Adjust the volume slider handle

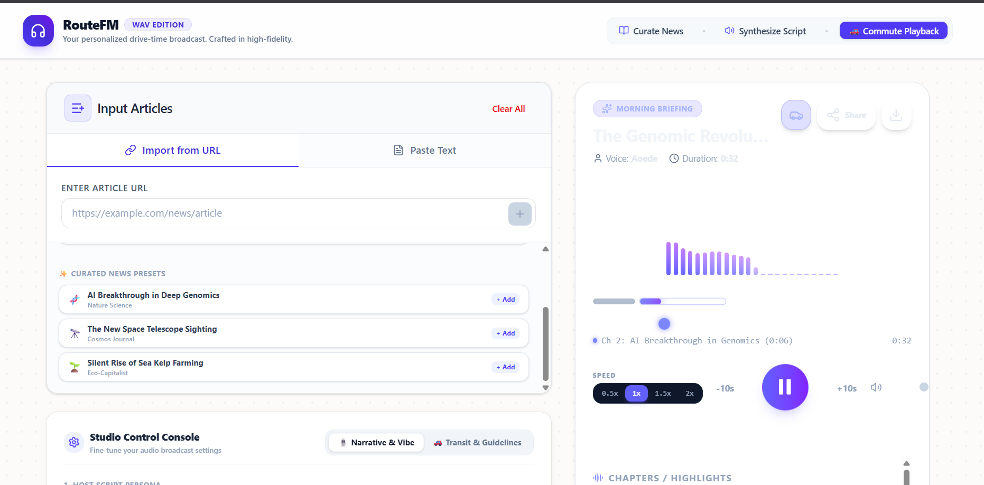point(924,387)
